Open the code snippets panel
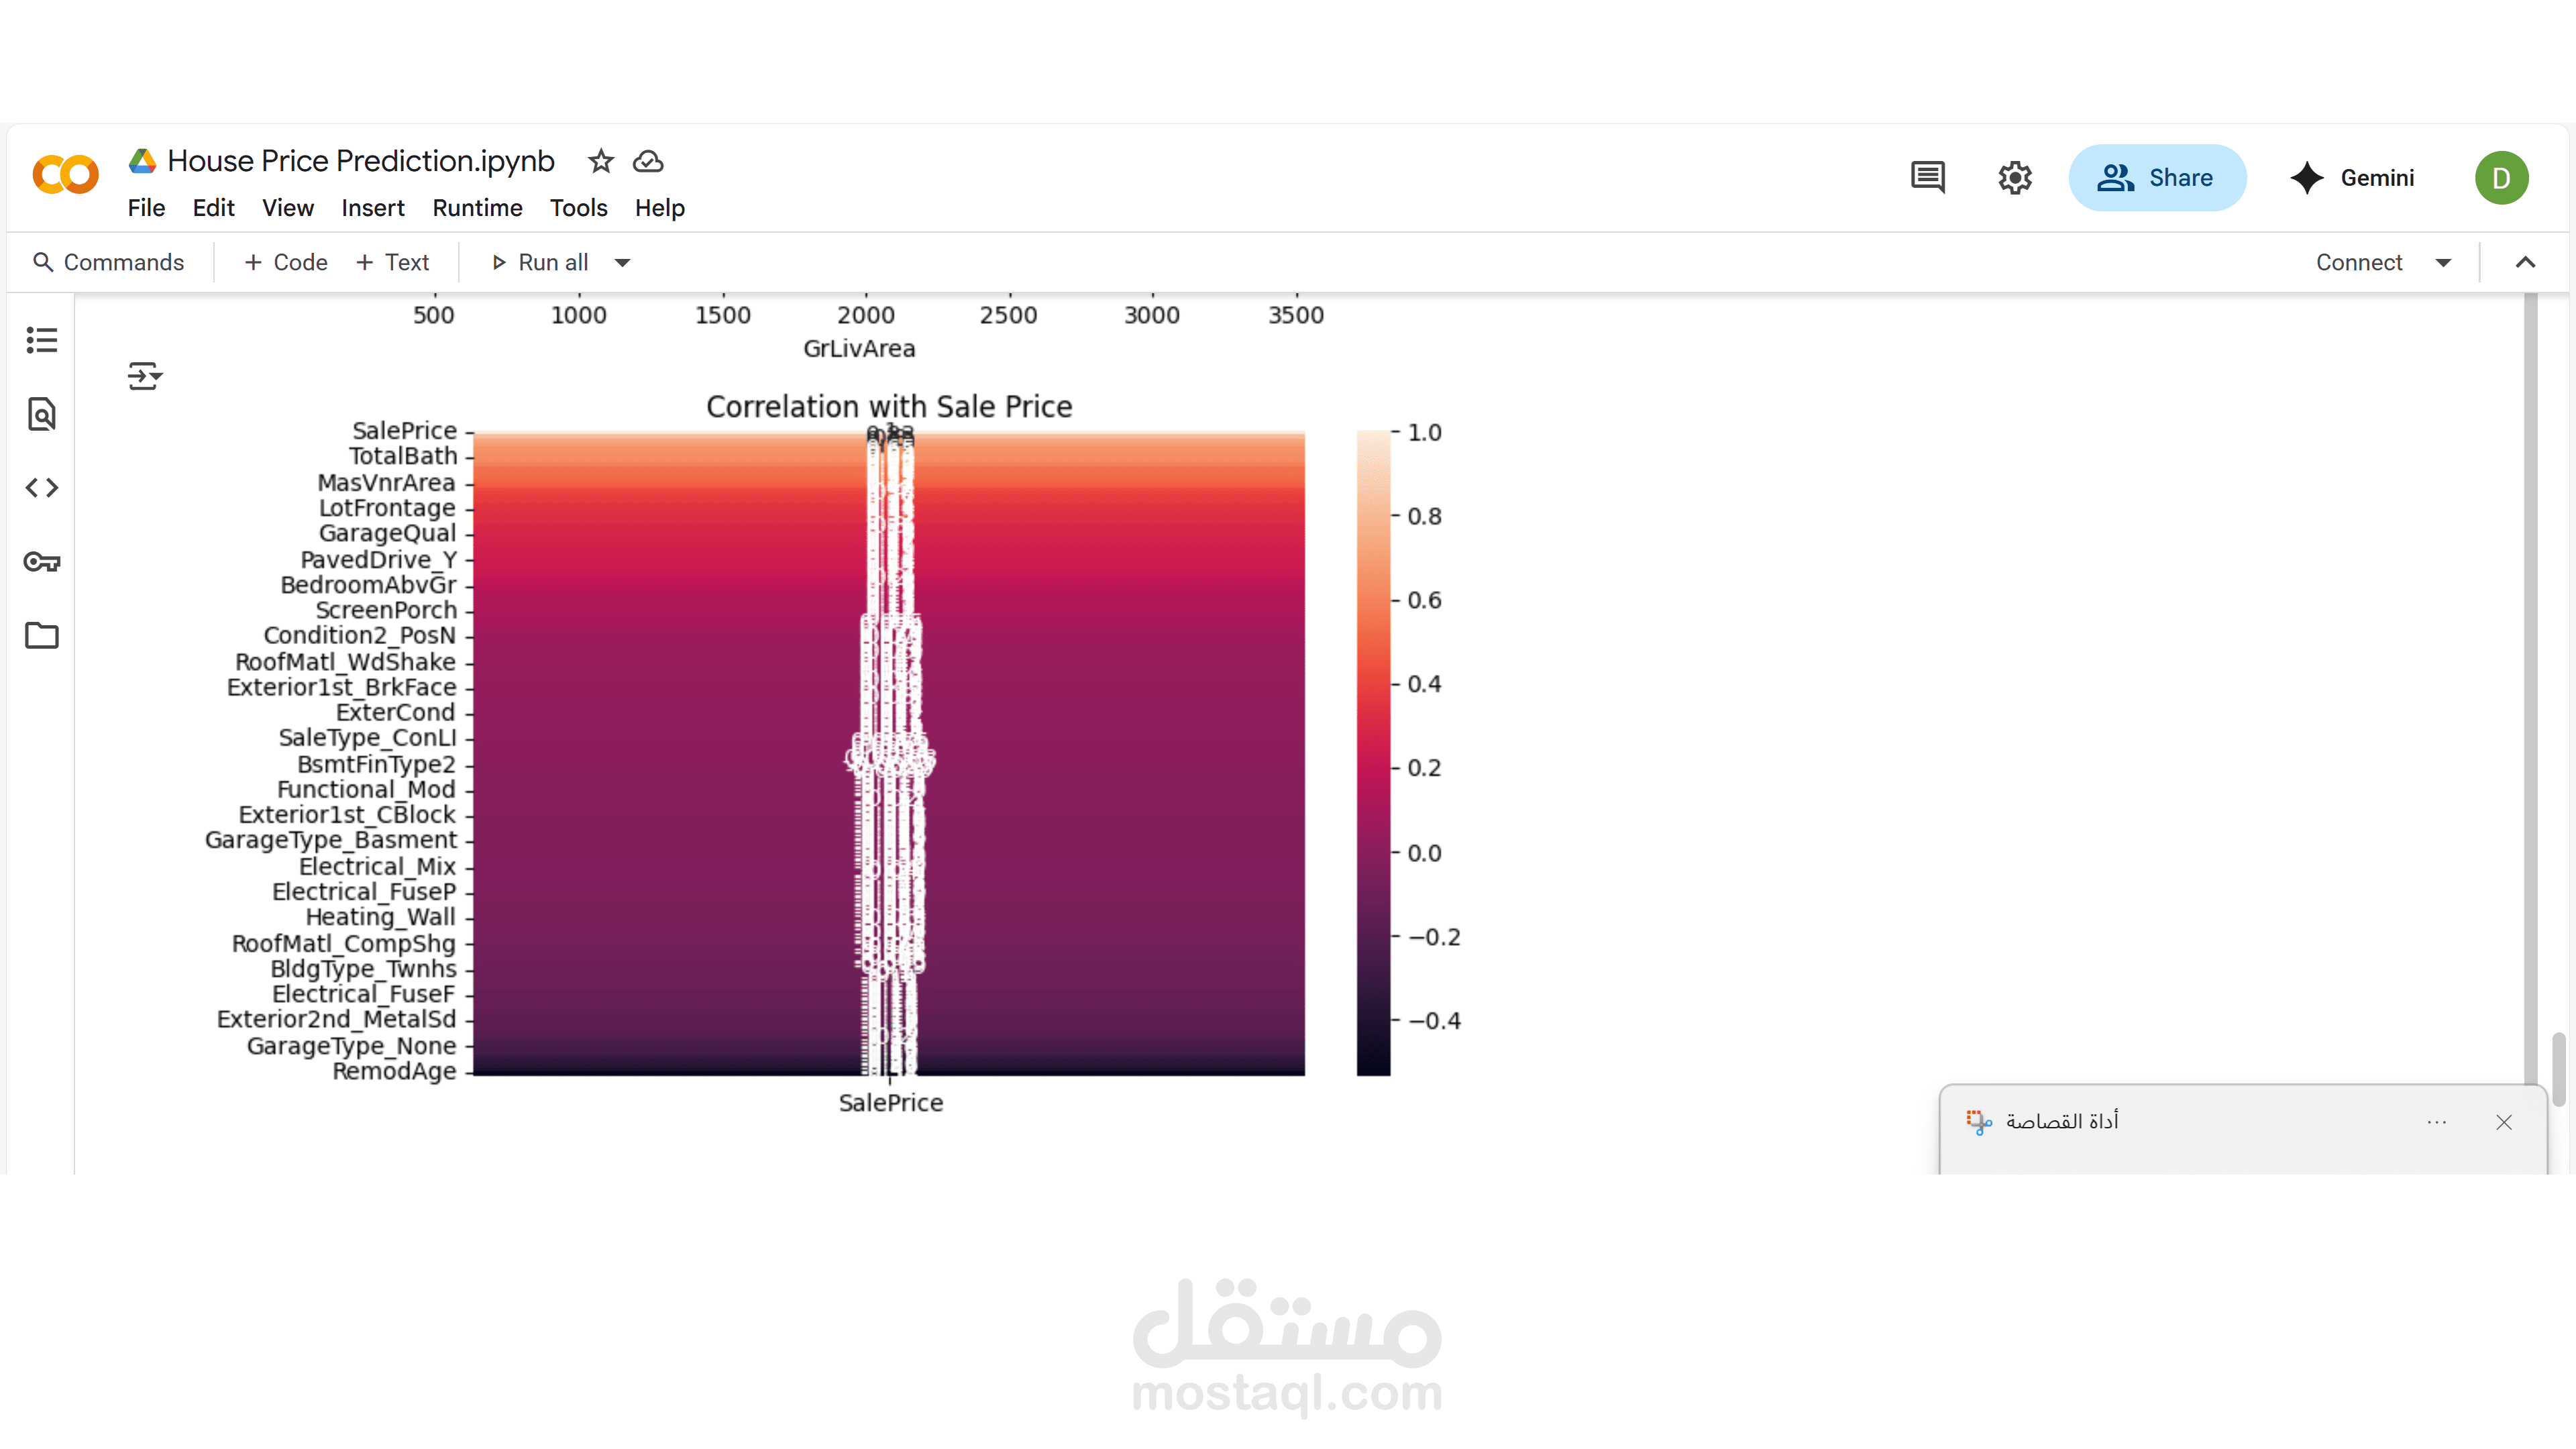This screenshot has height=1449, width=2576. pos(41,488)
